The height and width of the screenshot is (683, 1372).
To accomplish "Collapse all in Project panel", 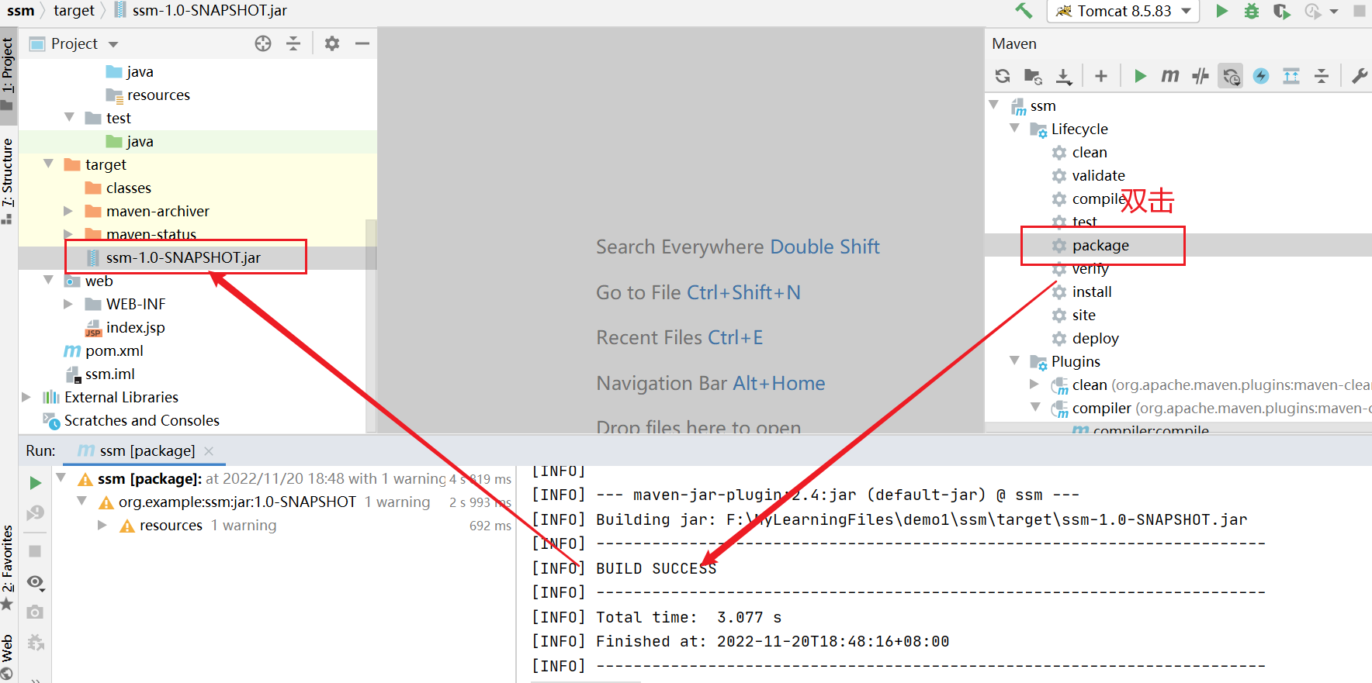I will pos(293,43).
